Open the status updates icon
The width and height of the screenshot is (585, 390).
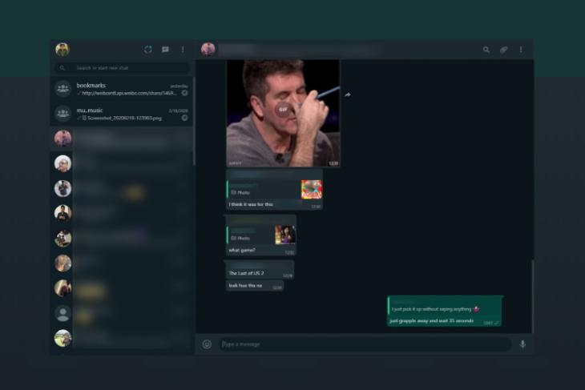tap(148, 50)
